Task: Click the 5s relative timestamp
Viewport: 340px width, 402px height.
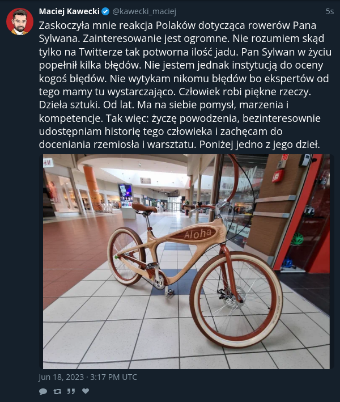Action: point(330,11)
